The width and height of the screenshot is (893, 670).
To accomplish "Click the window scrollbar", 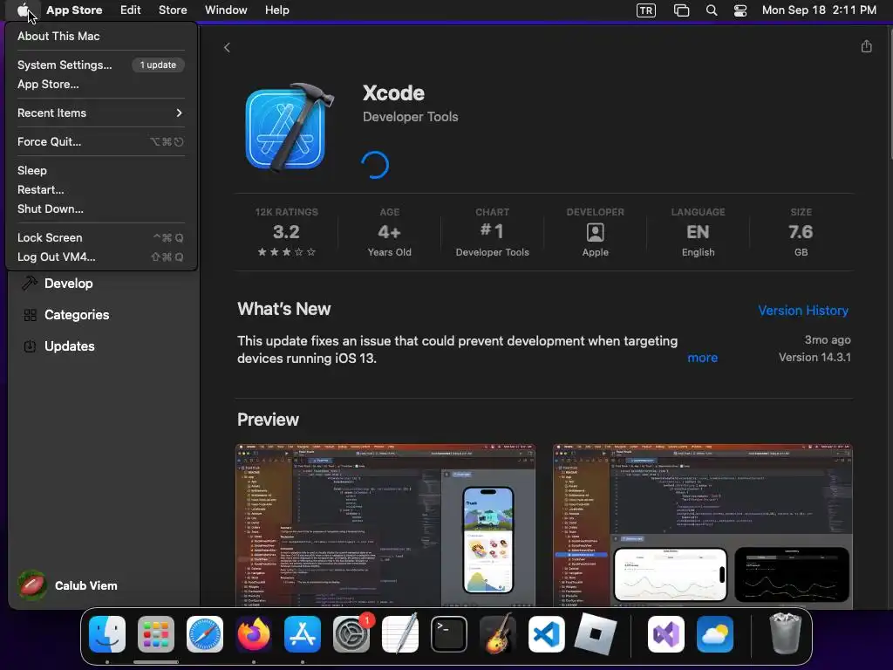I will pos(890,94).
